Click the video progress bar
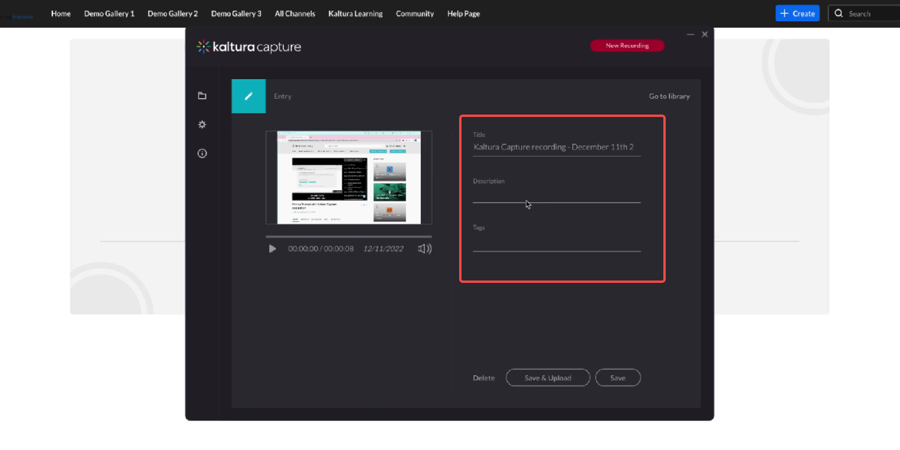 (349, 237)
